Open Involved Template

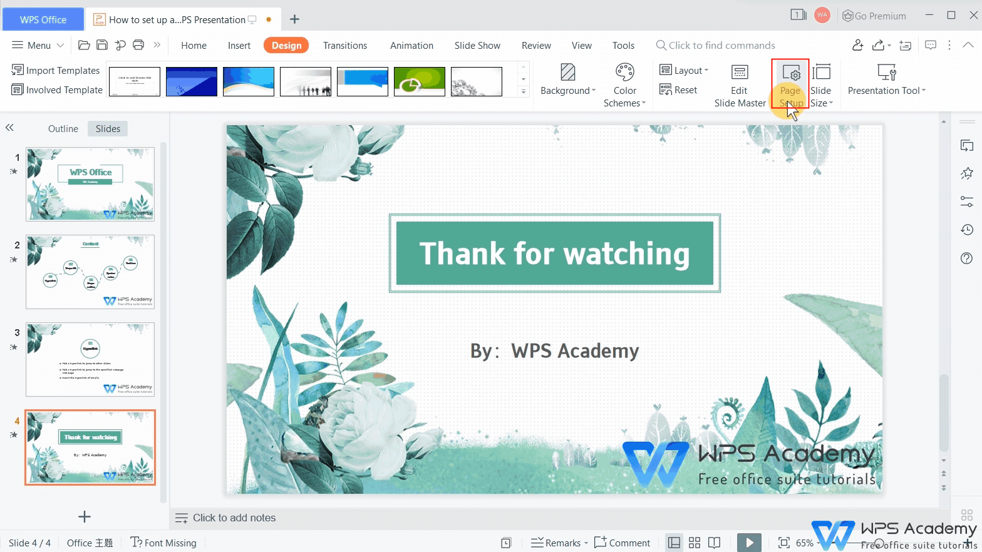pyautogui.click(x=57, y=89)
